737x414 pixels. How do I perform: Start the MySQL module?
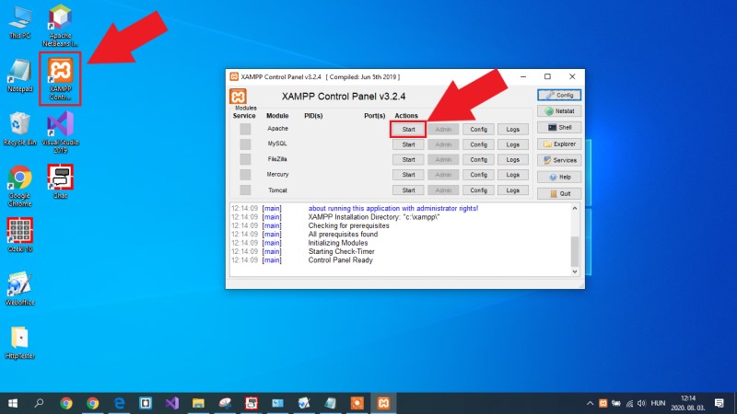pos(408,144)
